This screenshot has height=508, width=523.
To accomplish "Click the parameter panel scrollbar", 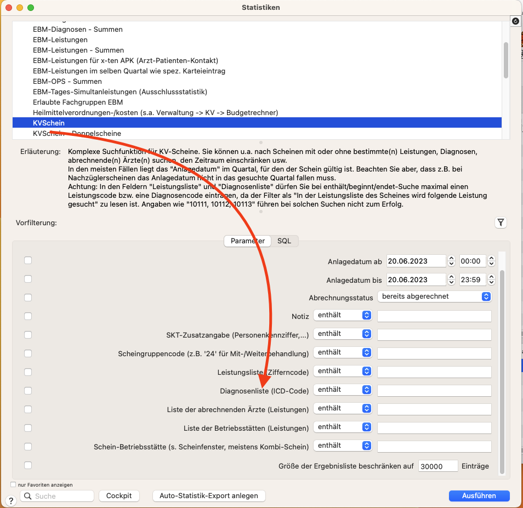I will point(502,372).
